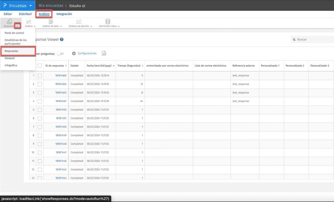Check the select-all header checkbox
This screenshot has width=334, height=202.
tap(40, 66)
